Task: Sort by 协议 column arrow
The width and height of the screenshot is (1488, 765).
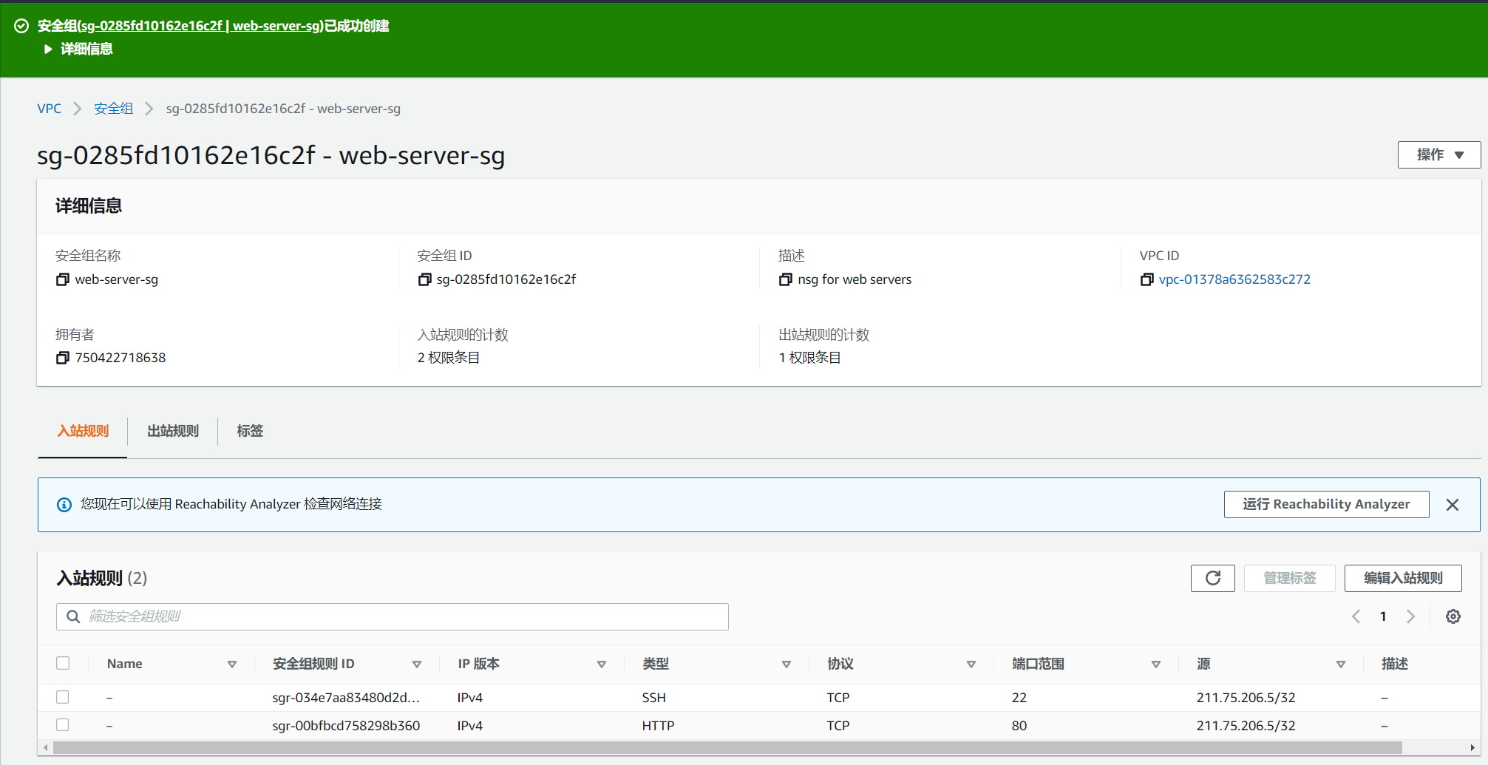Action: coord(971,664)
